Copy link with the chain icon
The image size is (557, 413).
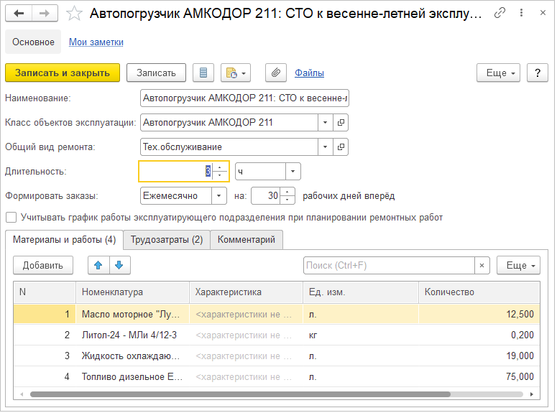[500, 13]
